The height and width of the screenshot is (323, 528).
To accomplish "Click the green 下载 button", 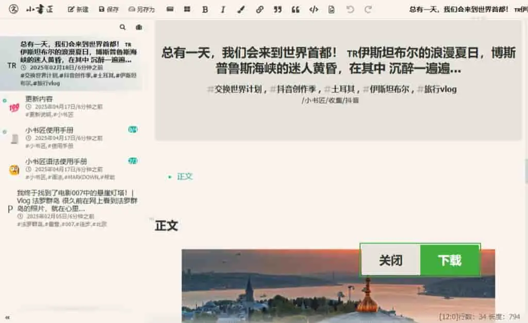I will pyautogui.click(x=450, y=260).
